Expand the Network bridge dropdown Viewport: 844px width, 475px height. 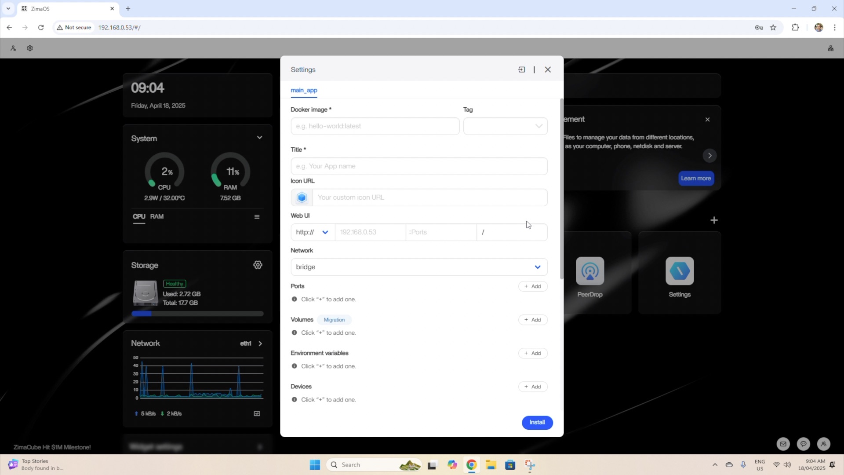click(418, 267)
